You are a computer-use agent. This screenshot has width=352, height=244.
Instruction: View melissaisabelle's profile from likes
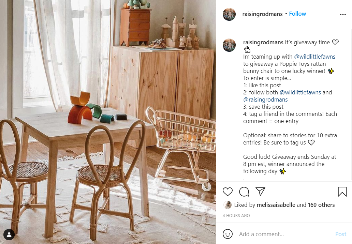276,205
